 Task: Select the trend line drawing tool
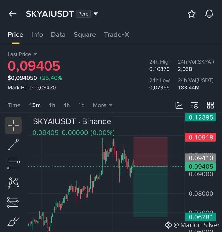(x=13, y=145)
